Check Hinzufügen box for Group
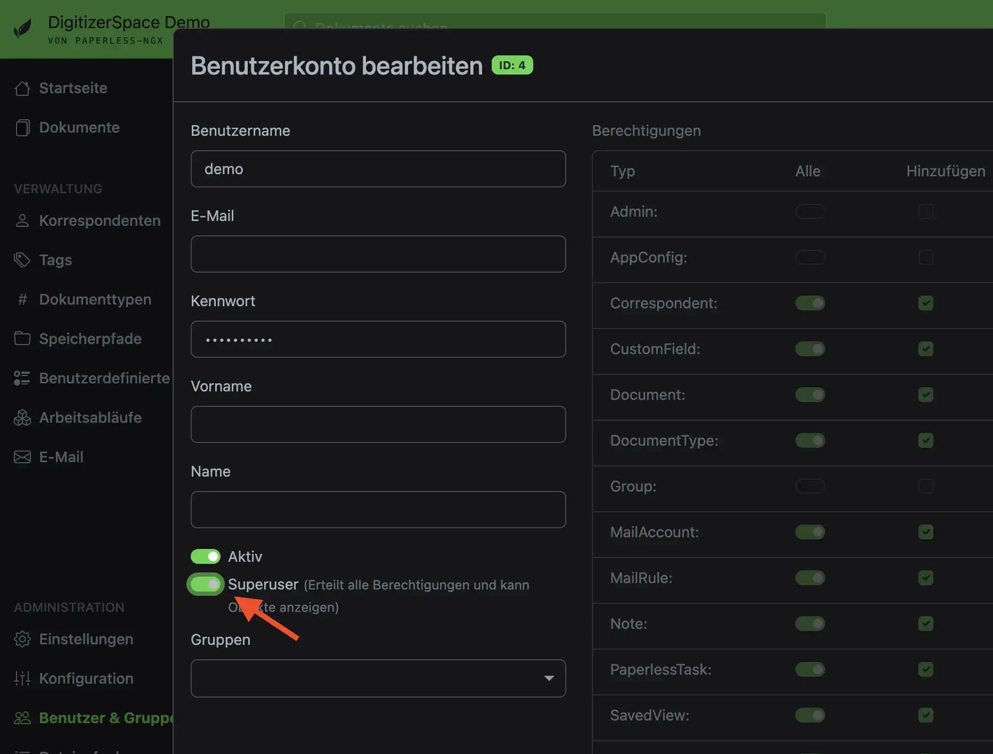 coord(926,486)
